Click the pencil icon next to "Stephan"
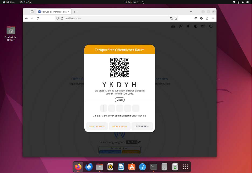Viewport: 252px width, 173px height. pos(139,142)
